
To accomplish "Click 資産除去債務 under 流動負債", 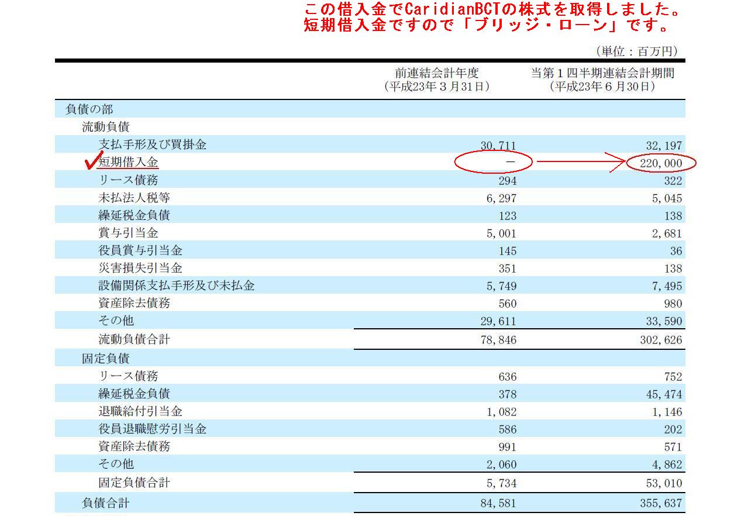I will click(x=134, y=303).
